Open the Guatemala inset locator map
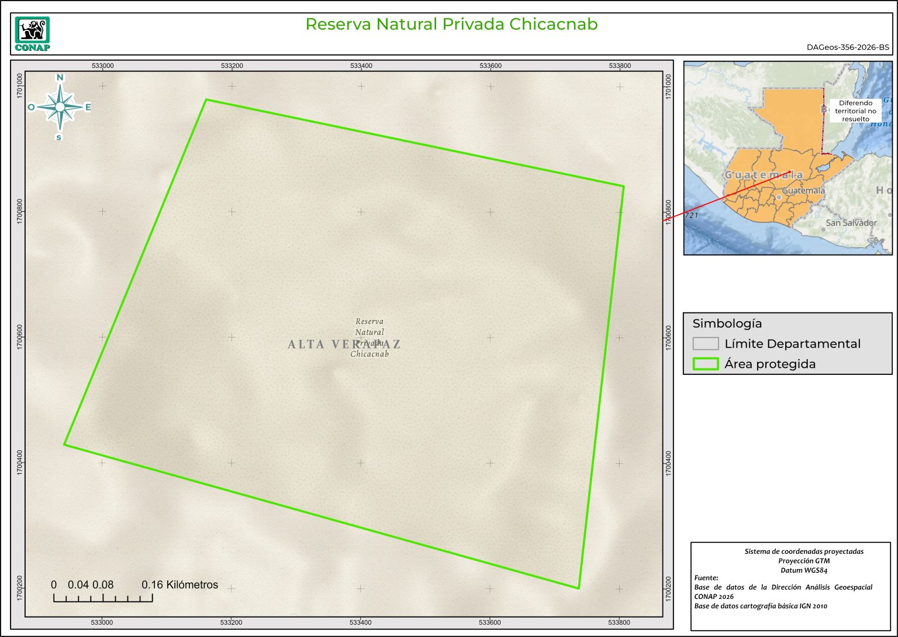This screenshot has width=898, height=637. pos(788,158)
